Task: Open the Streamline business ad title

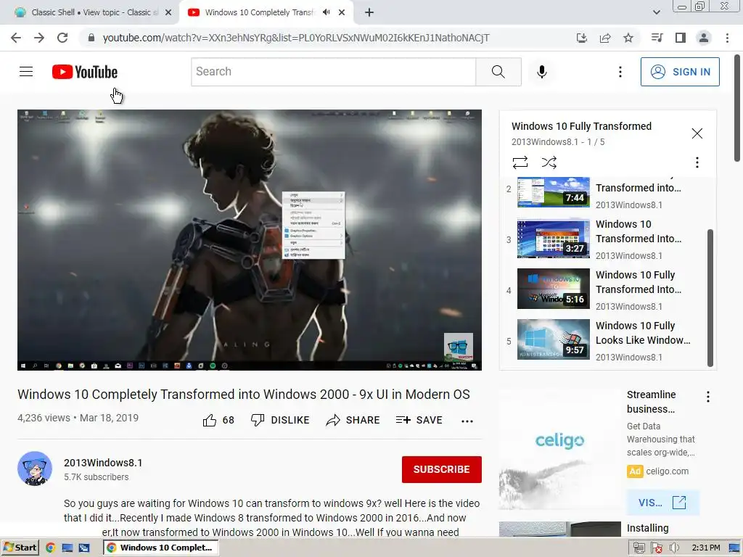Action: coord(651,402)
